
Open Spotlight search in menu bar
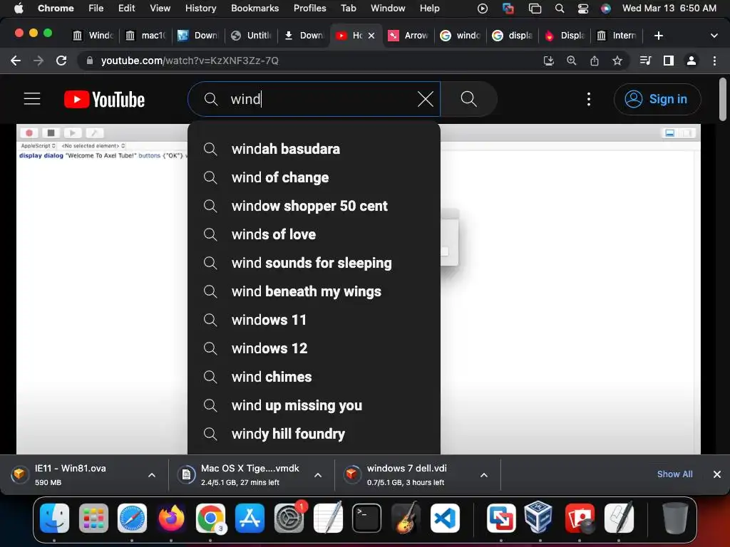[560, 8]
